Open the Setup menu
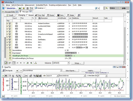Viewport: 133px width, 101px height. 8,5
